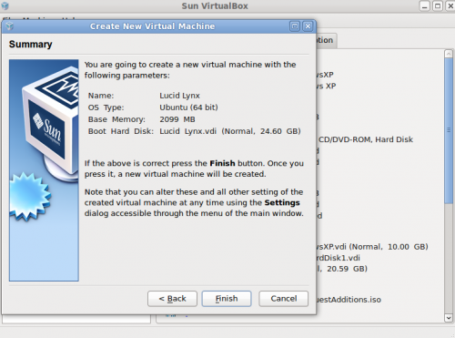455x338 pixels.
Task: Cancel the new virtual machine wizard
Action: (284, 299)
